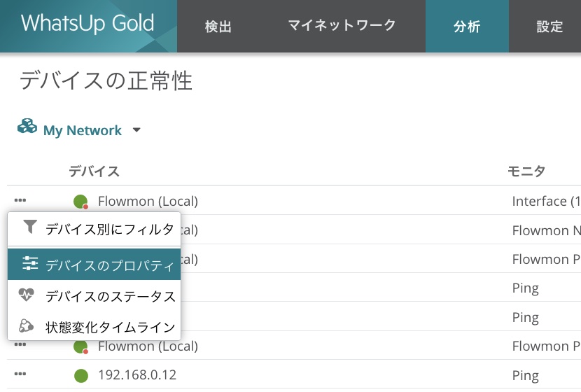Click the Interface monitor cell in the first row
This screenshot has width=581, height=392.
(546, 201)
